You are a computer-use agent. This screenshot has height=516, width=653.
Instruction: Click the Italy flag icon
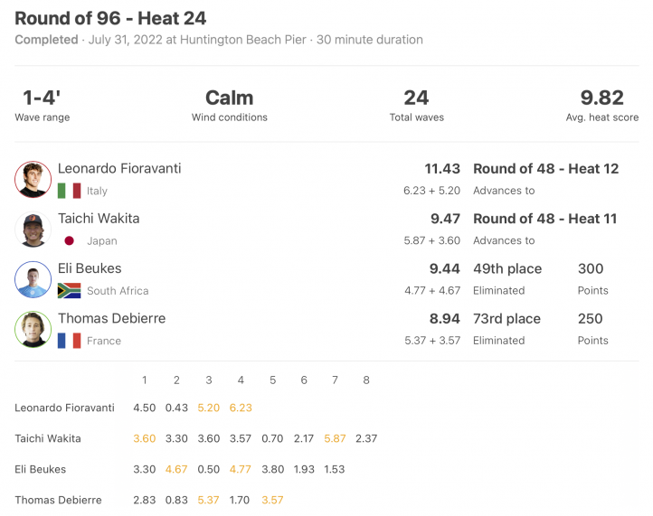(x=69, y=191)
